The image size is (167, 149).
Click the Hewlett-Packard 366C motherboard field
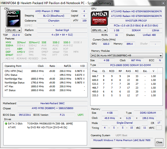point(52,103)
